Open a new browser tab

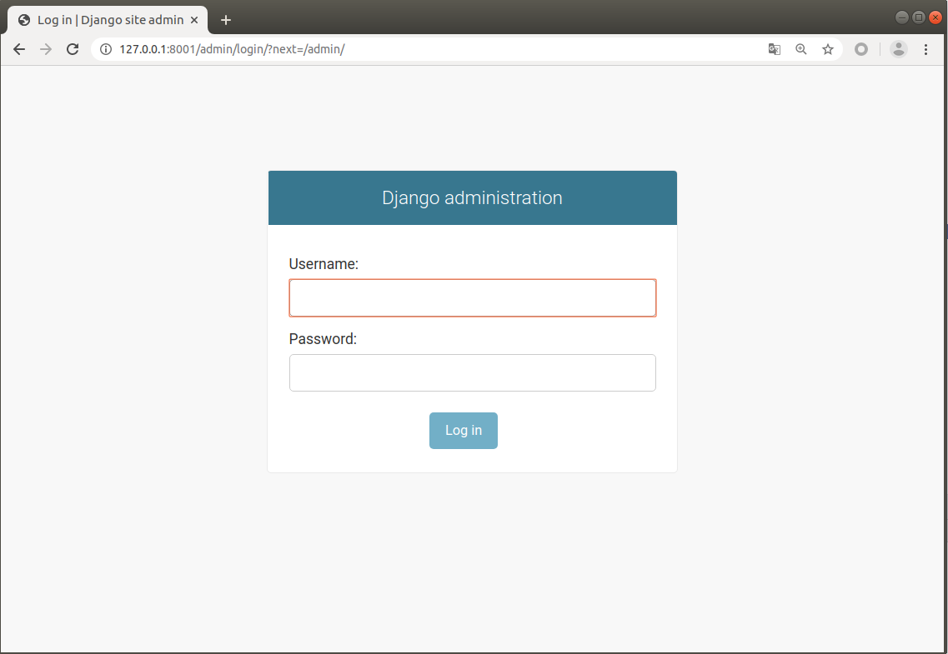[225, 20]
